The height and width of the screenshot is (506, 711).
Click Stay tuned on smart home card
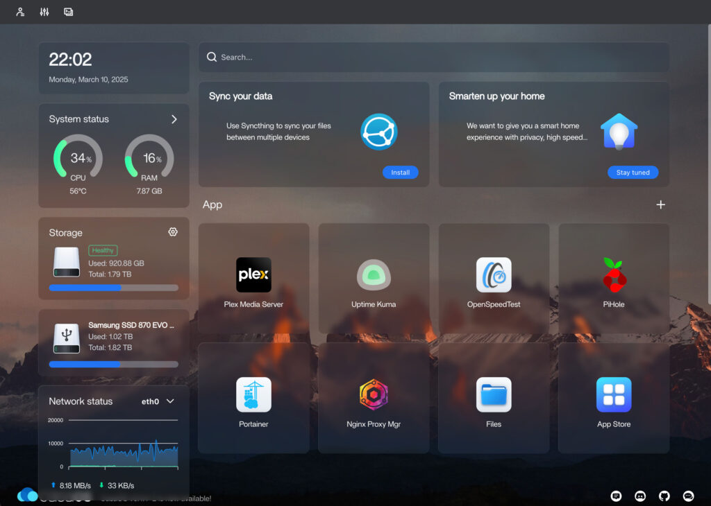pos(633,172)
